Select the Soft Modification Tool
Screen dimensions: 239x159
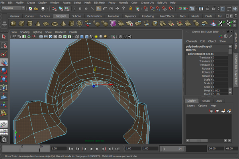click(4, 96)
